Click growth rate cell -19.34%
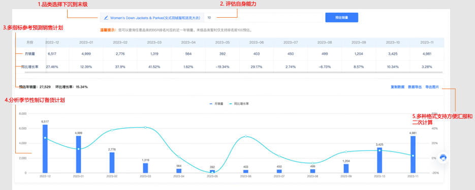Image resolution: width=475 pixels, height=190 pixels. click(223, 66)
